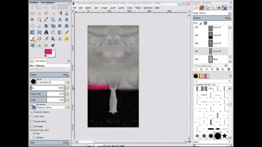Select the Fuzzy Select wand tool
The width and height of the screenshot is (262, 147).
53,13
